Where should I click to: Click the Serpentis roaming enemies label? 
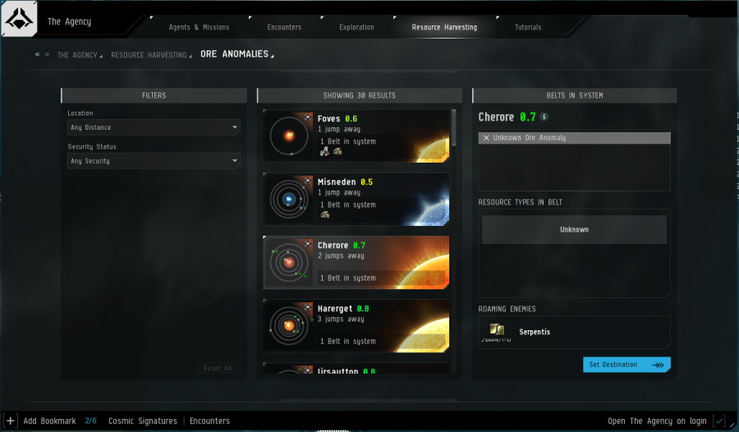pos(535,332)
